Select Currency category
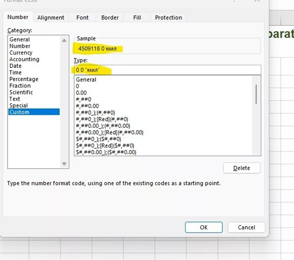This screenshot has height=260, width=294. point(21,53)
